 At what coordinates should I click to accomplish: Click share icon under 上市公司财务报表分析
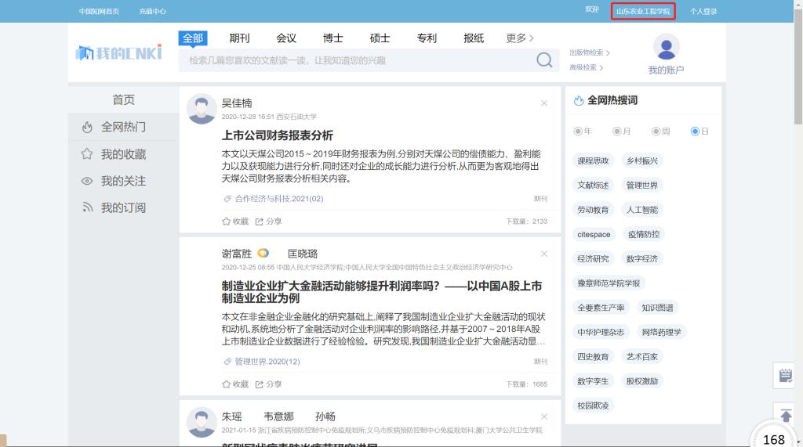(260, 222)
